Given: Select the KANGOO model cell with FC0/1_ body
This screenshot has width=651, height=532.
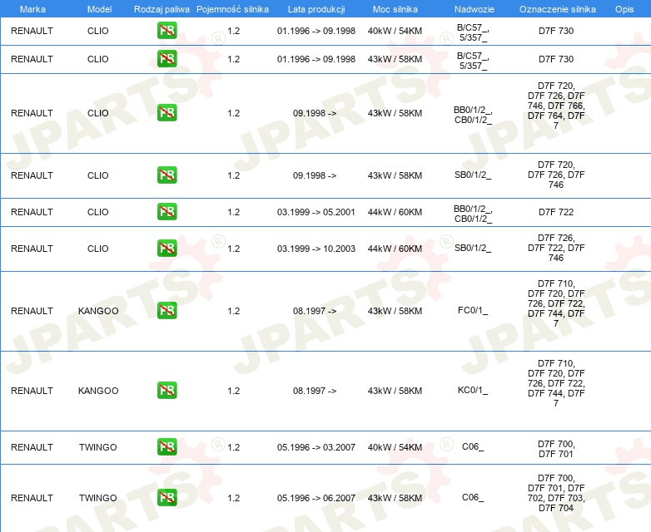Looking at the screenshot, I should pyautogui.click(x=98, y=311).
